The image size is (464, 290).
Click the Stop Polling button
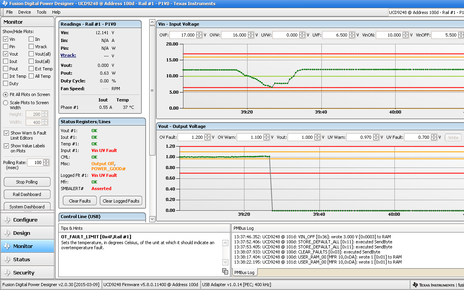[x=27, y=182]
